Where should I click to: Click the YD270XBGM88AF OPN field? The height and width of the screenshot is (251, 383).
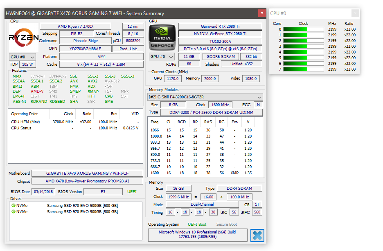pos(86,49)
